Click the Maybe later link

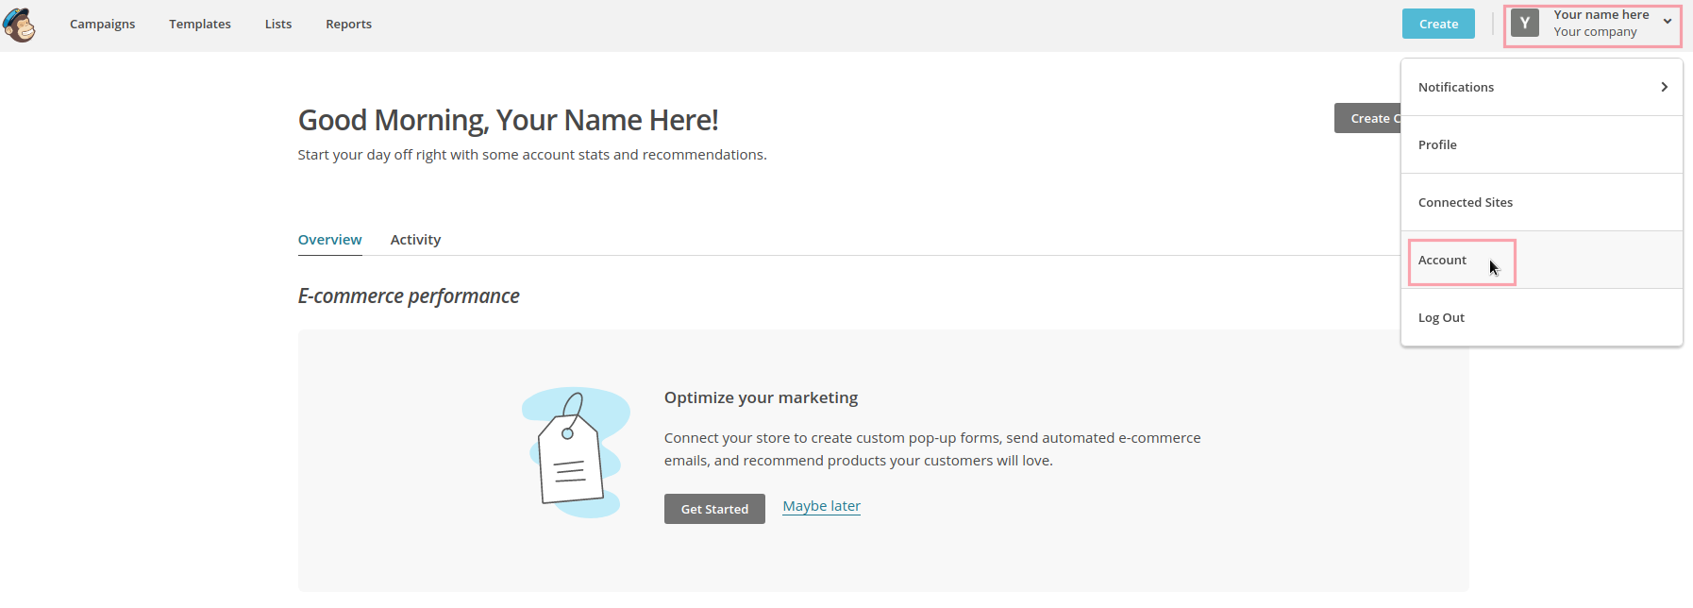coord(821,506)
